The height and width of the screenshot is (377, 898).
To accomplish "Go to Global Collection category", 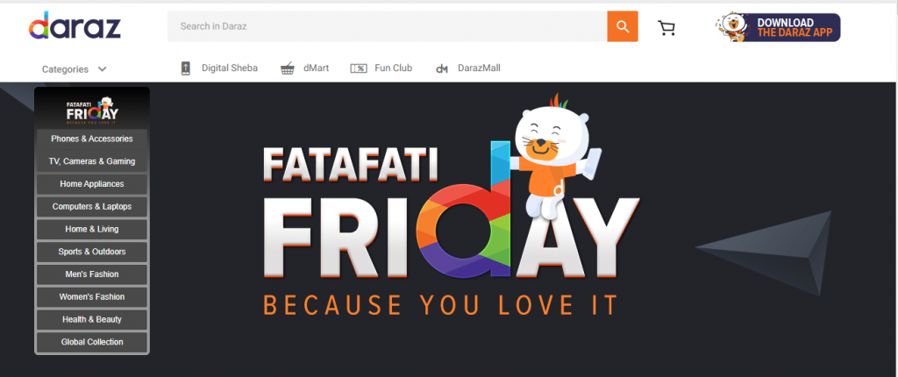I will pyautogui.click(x=91, y=342).
